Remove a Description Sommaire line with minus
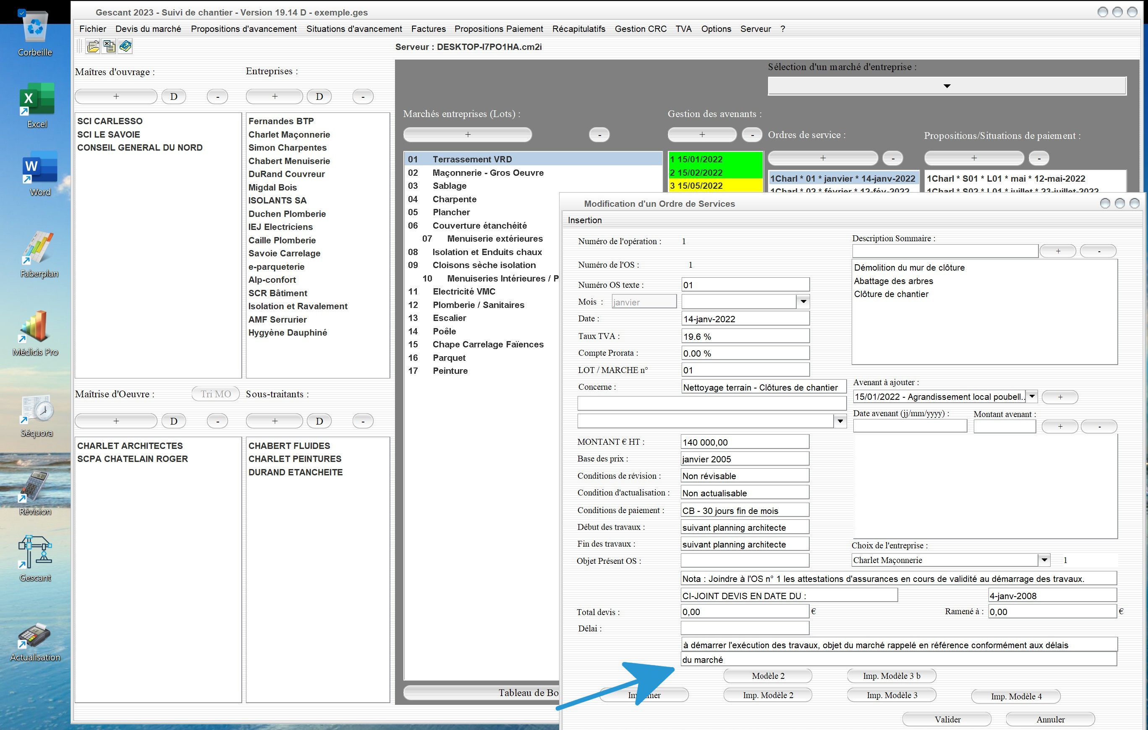1148x730 pixels. tap(1098, 250)
